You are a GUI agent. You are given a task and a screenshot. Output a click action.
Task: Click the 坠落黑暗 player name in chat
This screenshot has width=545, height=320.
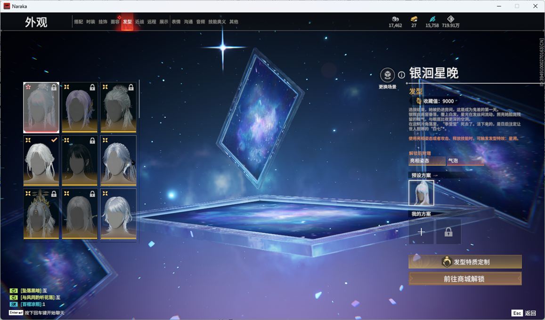32,290
